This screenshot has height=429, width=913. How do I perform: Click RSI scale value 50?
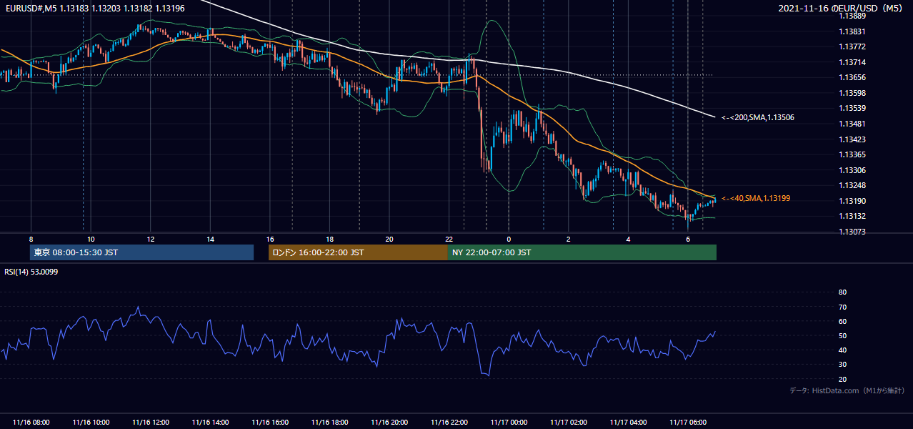coord(842,335)
